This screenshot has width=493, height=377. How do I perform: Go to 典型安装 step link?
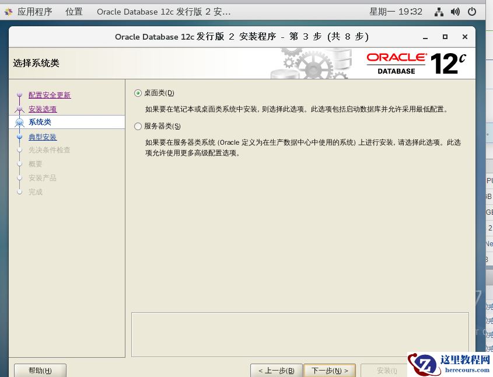43,137
